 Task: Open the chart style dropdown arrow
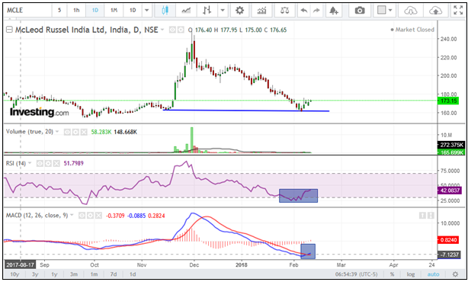[223, 11]
